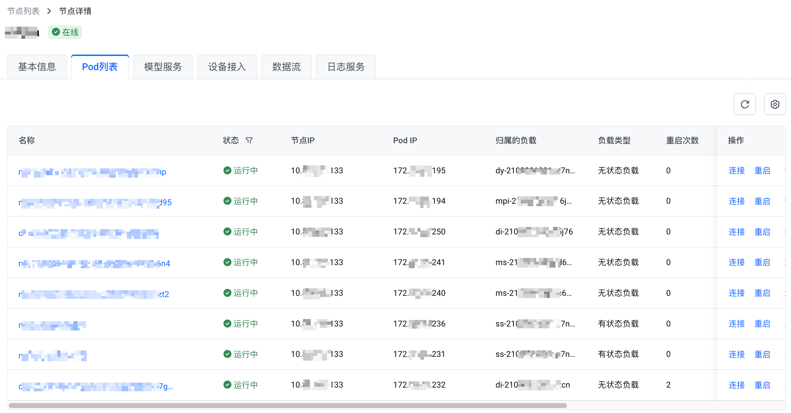791x413 pixels.
Task: Click the Pod IP column header
Action: 405,140
